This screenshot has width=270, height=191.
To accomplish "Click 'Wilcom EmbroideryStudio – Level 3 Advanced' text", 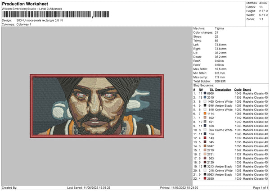I will coord(32,9).
